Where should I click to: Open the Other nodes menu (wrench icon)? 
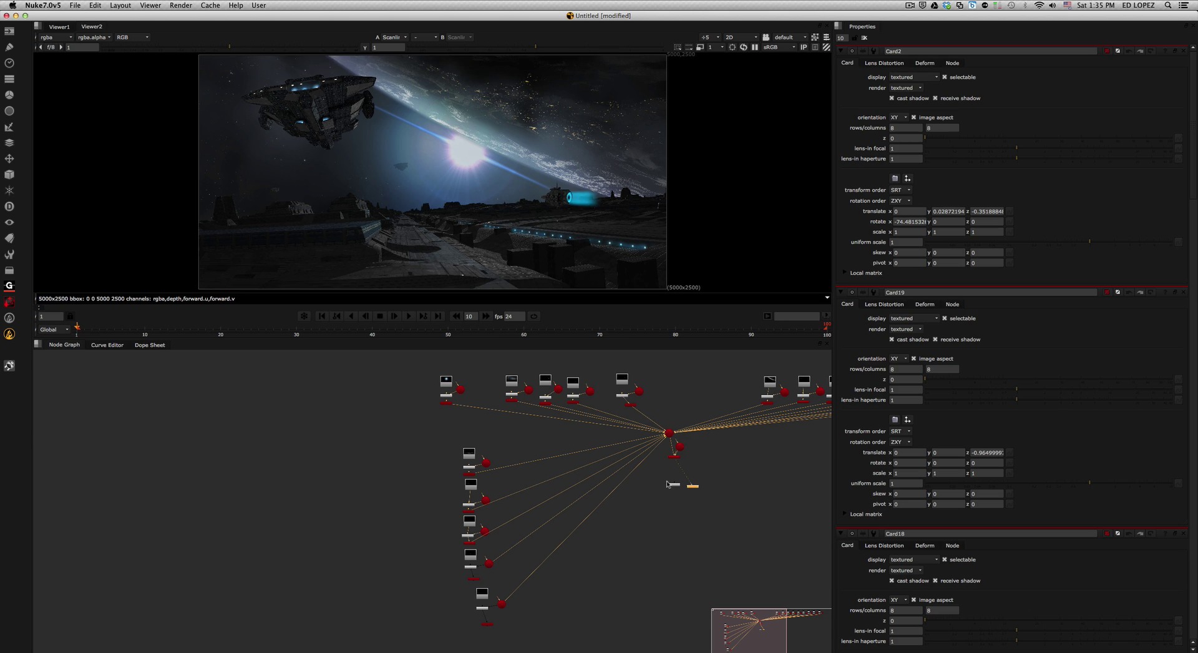(9, 254)
